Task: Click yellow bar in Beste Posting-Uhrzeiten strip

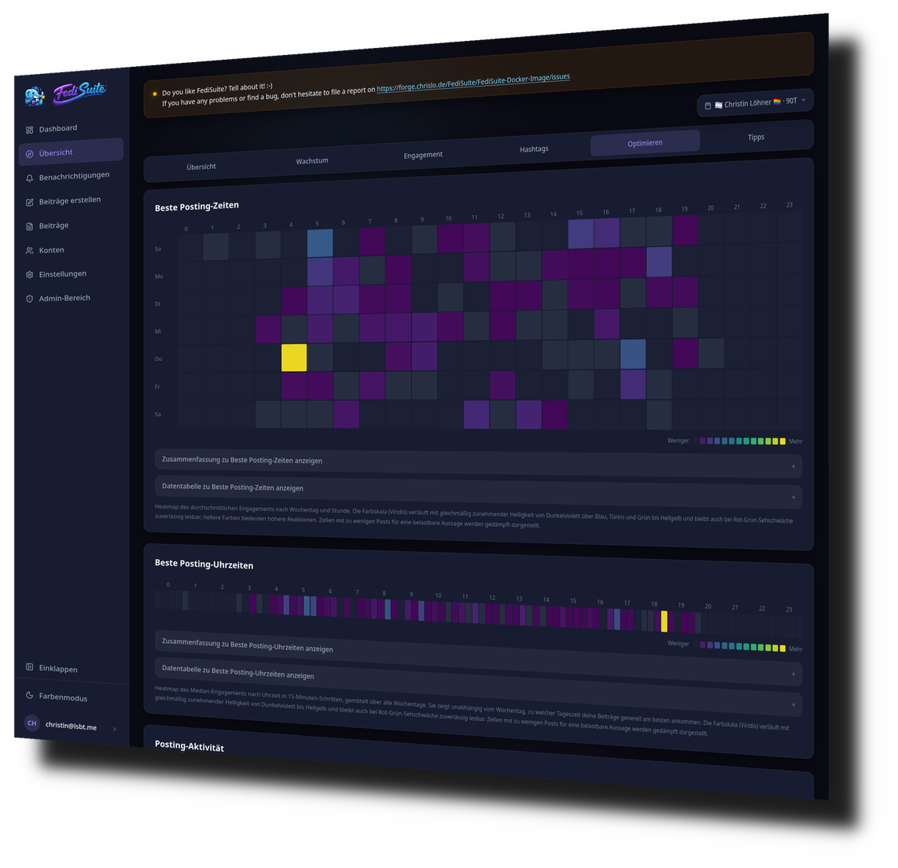Action: 664,622
